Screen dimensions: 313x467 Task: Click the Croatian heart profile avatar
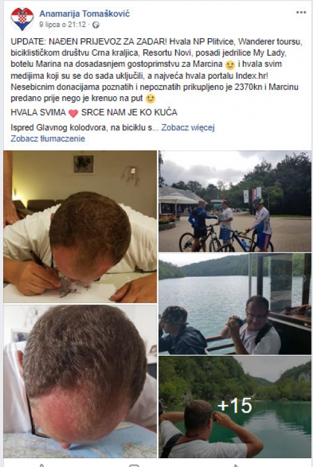click(x=22, y=19)
